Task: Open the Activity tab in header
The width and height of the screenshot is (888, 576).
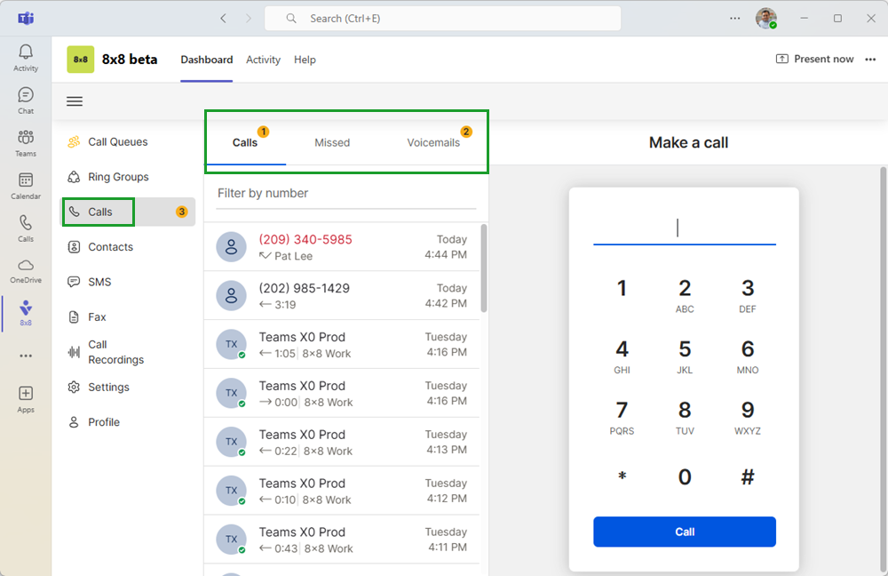Action: (263, 60)
